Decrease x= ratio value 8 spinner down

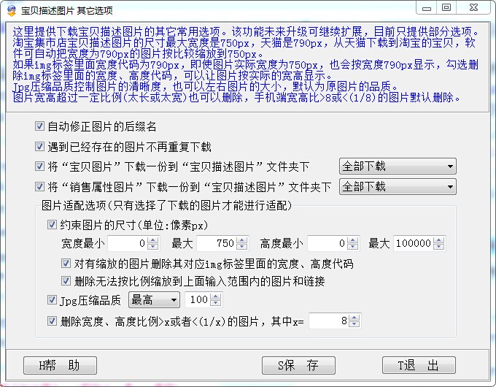pos(353,323)
